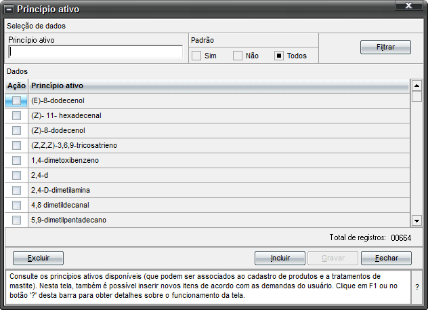
Task: Select the 2,4-d row text
Action: tap(39, 175)
